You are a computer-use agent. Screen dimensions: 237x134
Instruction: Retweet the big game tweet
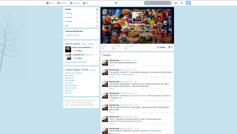coord(153,89)
